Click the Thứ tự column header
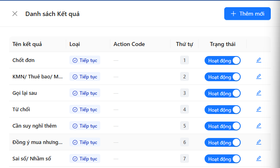280x168 pixels. (185, 44)
